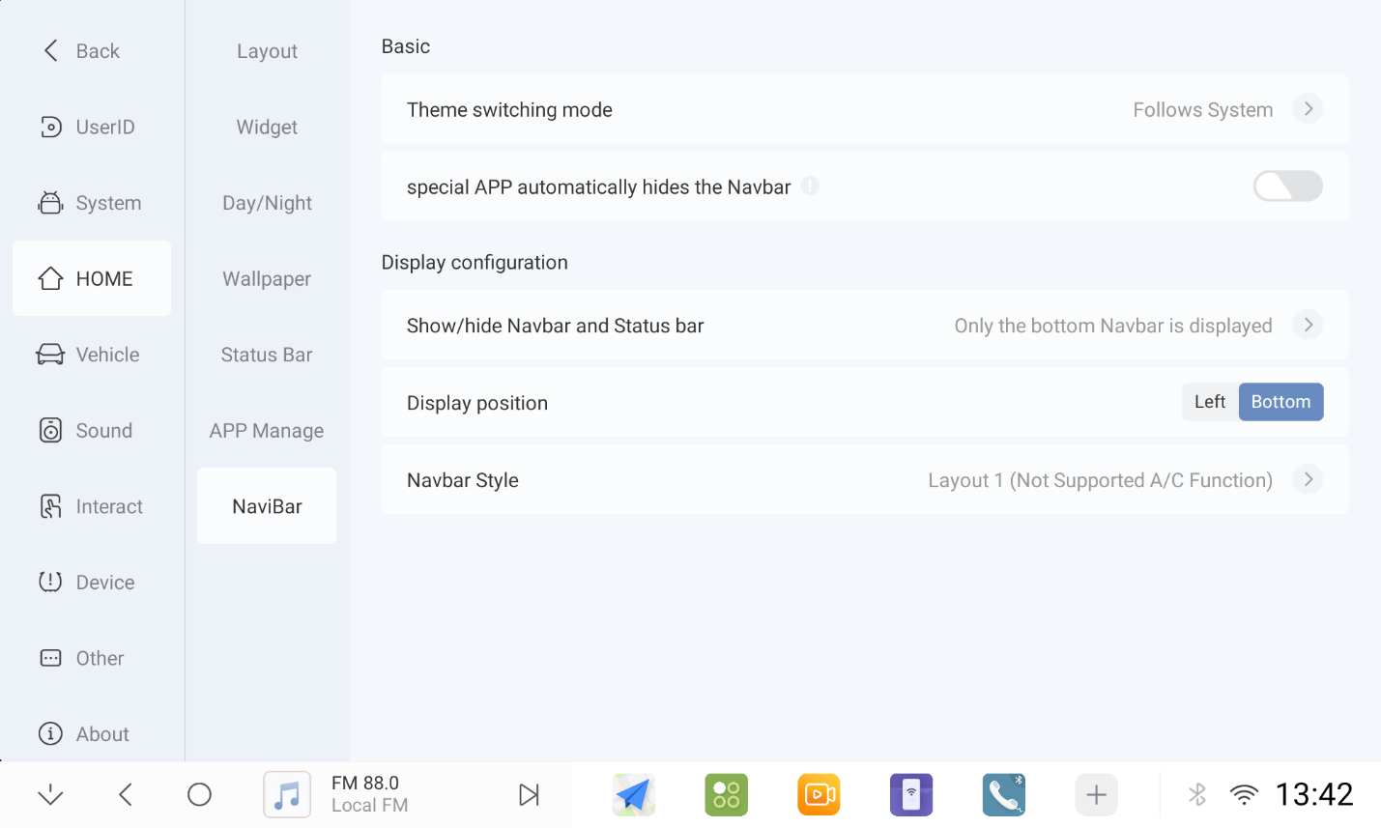Show info about special APP Navbar hiding
1381x828 pixels.
[810, 186]
